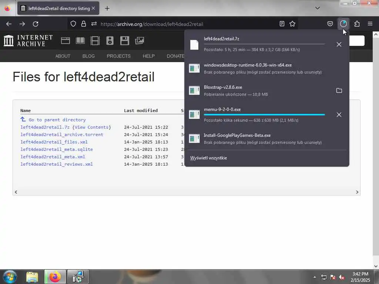This screenshot has height=284, width=379.
Task: Open a new browser tab
Action: [x=107, y=9]
